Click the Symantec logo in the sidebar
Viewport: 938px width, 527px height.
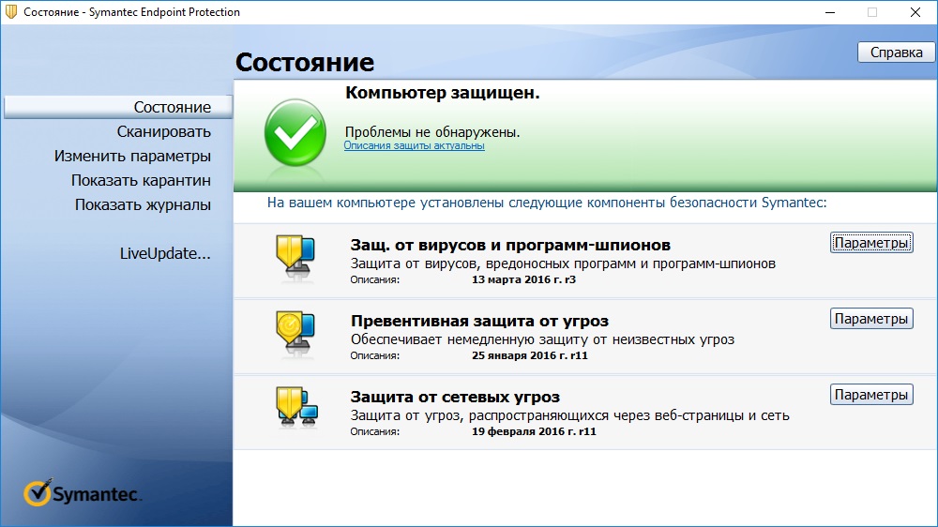(83, 493)
